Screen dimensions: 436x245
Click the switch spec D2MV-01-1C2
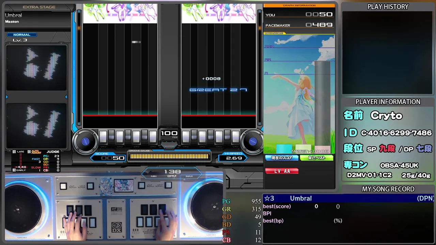pos(369,176)
